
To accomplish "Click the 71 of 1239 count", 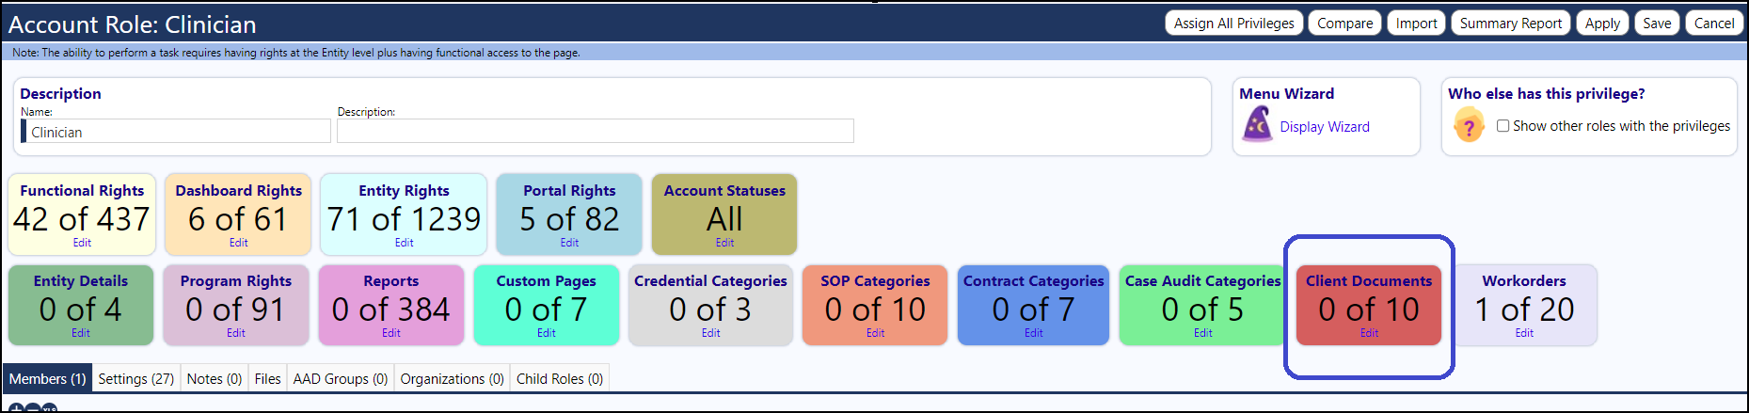I will click(x=404, y=219).
